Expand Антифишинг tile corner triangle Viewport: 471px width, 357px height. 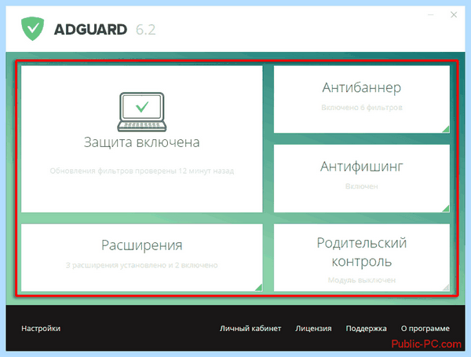(x=446, y=208)
